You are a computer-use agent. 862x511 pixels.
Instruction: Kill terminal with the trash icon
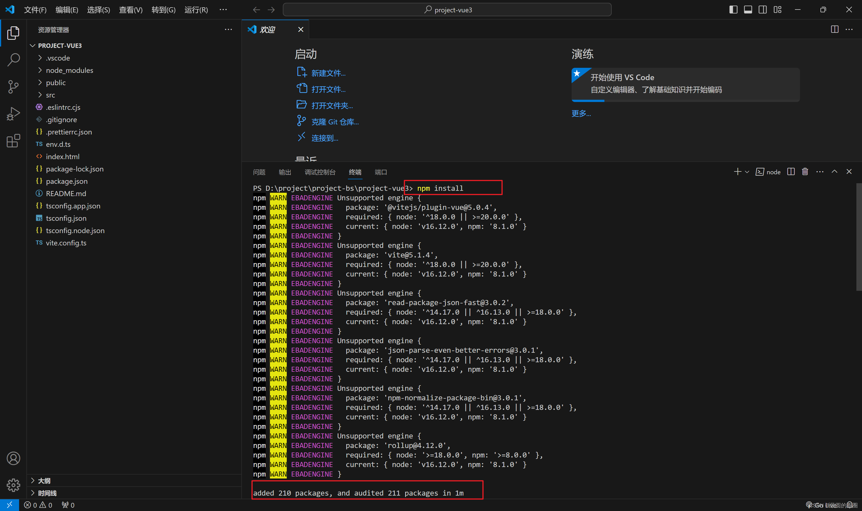[x=805, y=171]
